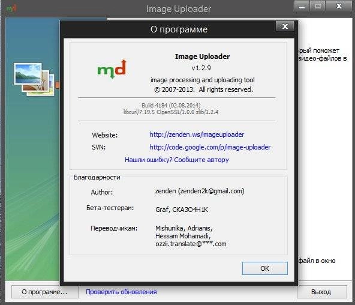Click the 'SVN:' label
Screen dimensions: 355x305
pyautogui.click(x=99, y=147)
